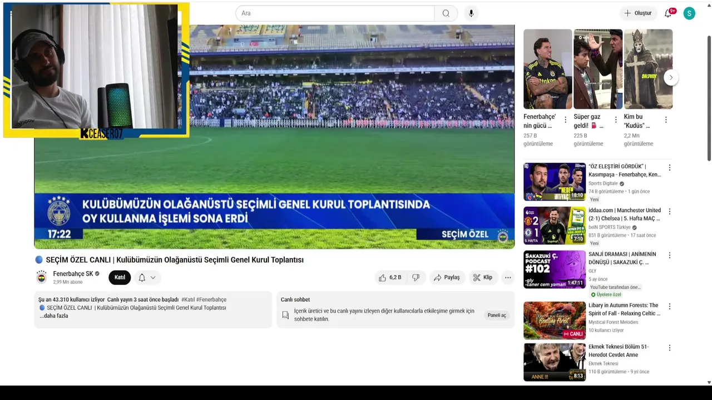Click the 2,99 Mn abone text
Screen dimensions: 712x400
(68, 282)
